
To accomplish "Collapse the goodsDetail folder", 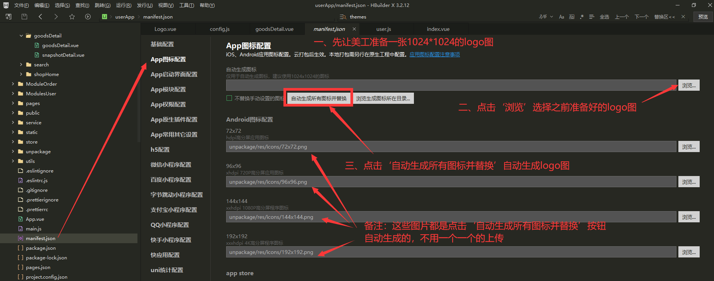I will [21, 36].
